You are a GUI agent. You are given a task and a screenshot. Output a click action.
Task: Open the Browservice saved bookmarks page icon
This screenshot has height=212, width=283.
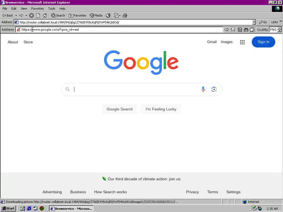(x=240, y=30)
